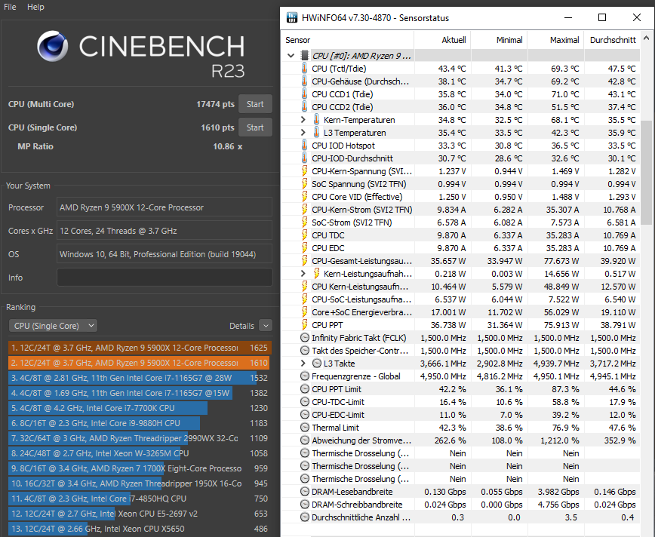The width and height of the screenshot is (655, 537).
Task: Click the Cinebench logo sphere icon
Action: click(x=53, y=46)
